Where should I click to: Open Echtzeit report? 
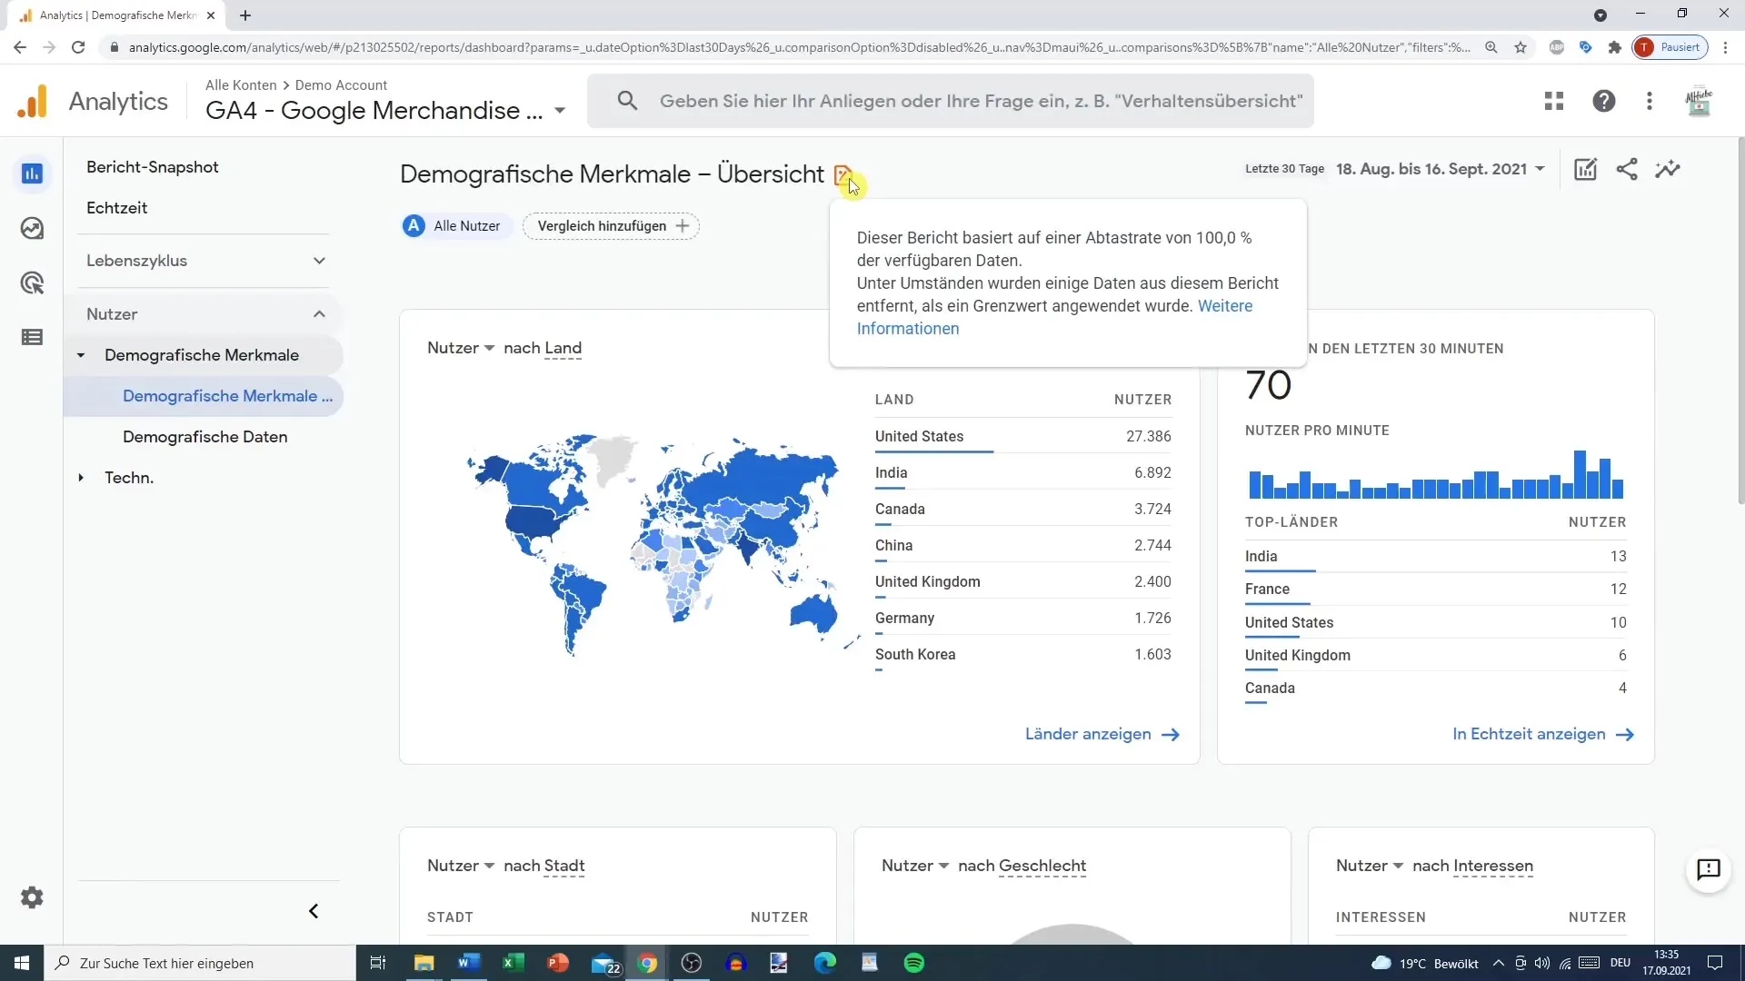(x=116, y=208)
